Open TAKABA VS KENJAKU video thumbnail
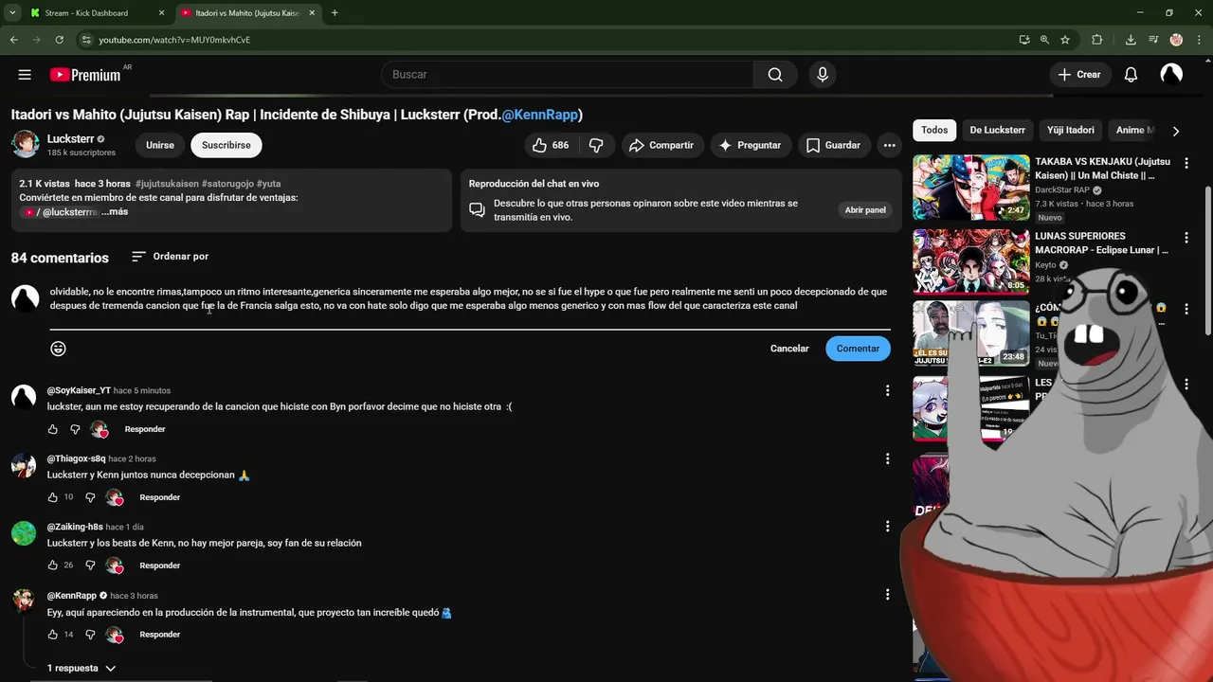 coord(971,188)
